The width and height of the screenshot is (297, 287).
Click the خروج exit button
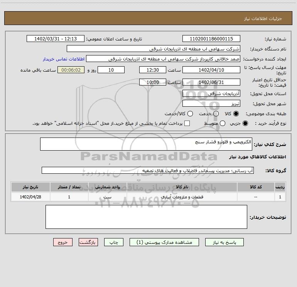[x=63, y=242]
